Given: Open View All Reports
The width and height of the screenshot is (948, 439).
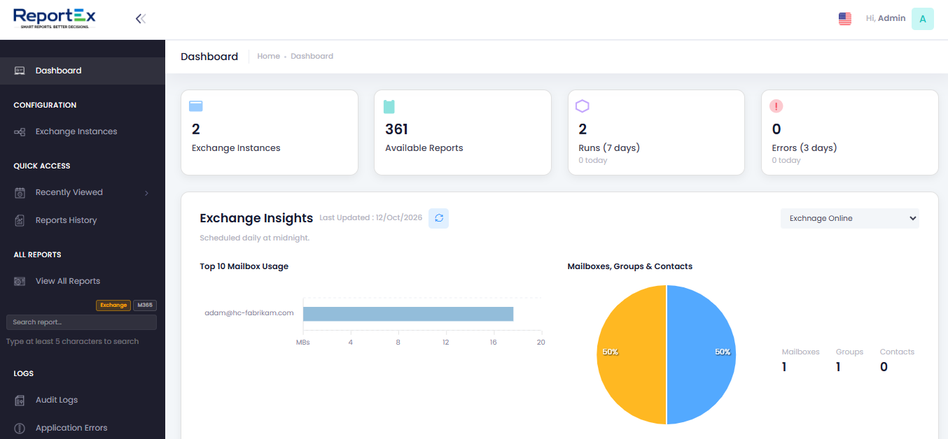Looking at the screenshot, I should (x=83, y=281).
